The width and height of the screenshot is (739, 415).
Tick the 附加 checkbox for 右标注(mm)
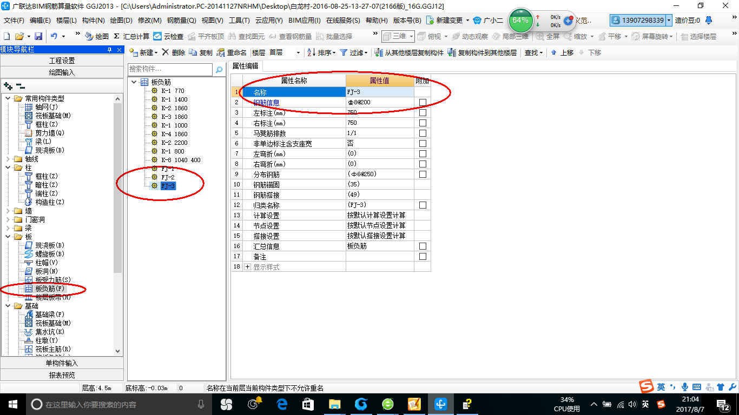tap(423, 123)
